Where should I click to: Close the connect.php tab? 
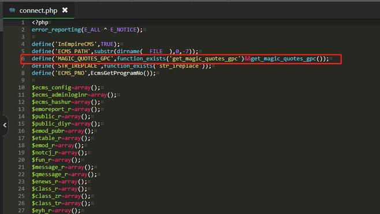[65, 10]
